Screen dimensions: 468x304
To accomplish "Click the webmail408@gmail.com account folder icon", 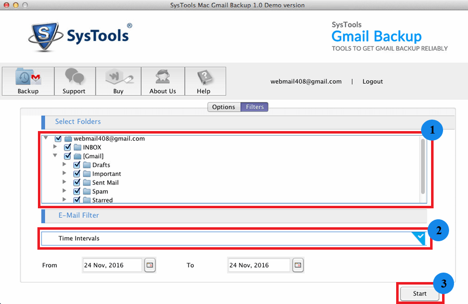I will pos(68,139).
